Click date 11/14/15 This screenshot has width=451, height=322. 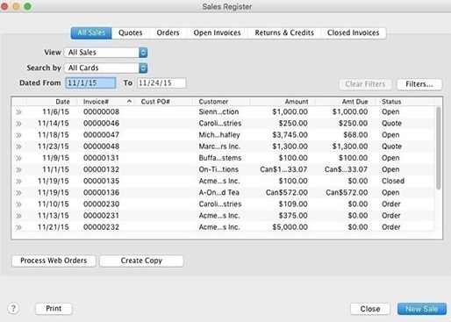(54, 123)
